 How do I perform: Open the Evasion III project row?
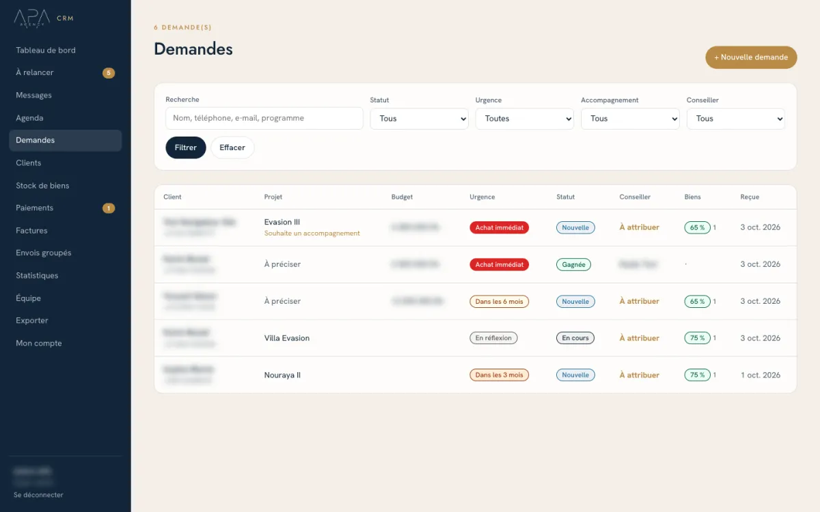476,227
